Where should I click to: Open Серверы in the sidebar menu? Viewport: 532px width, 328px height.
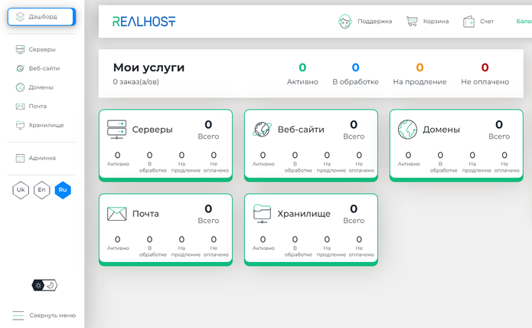pyautogui.click(x=41, y=50)
